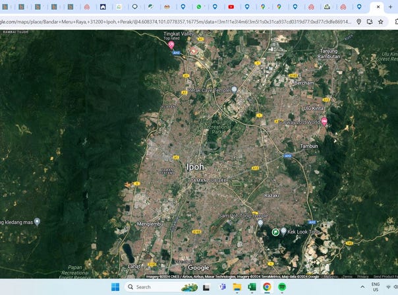
Task: Open a new browser tab
Action: click(x=390, y=7)
